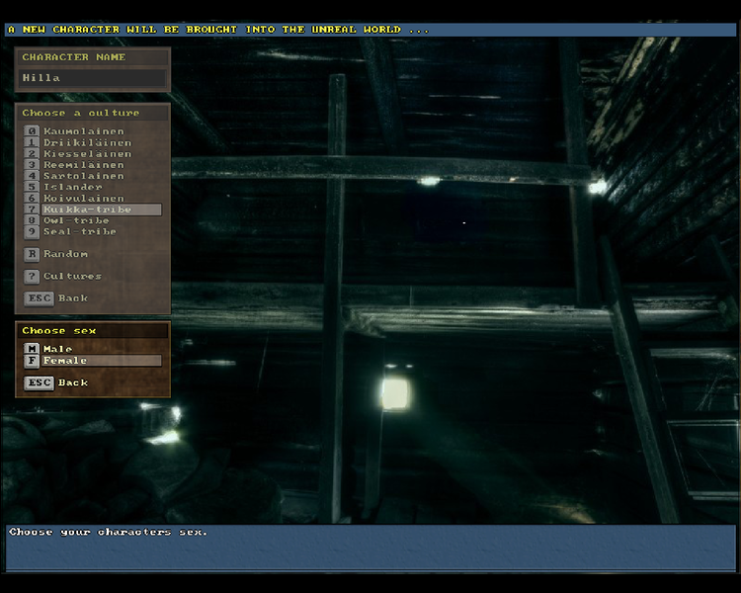Click the F key icon for Female

pyautogui.click(x=32, y=361)
